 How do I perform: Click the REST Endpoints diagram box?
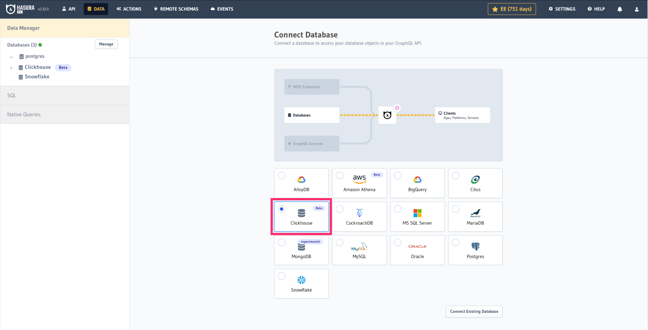click(312, 87)
